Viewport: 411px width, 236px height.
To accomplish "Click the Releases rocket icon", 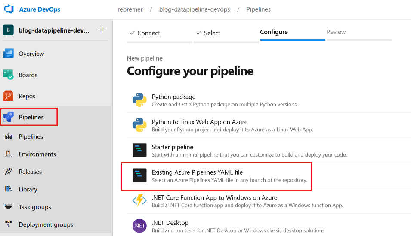I will coord(9,172).
